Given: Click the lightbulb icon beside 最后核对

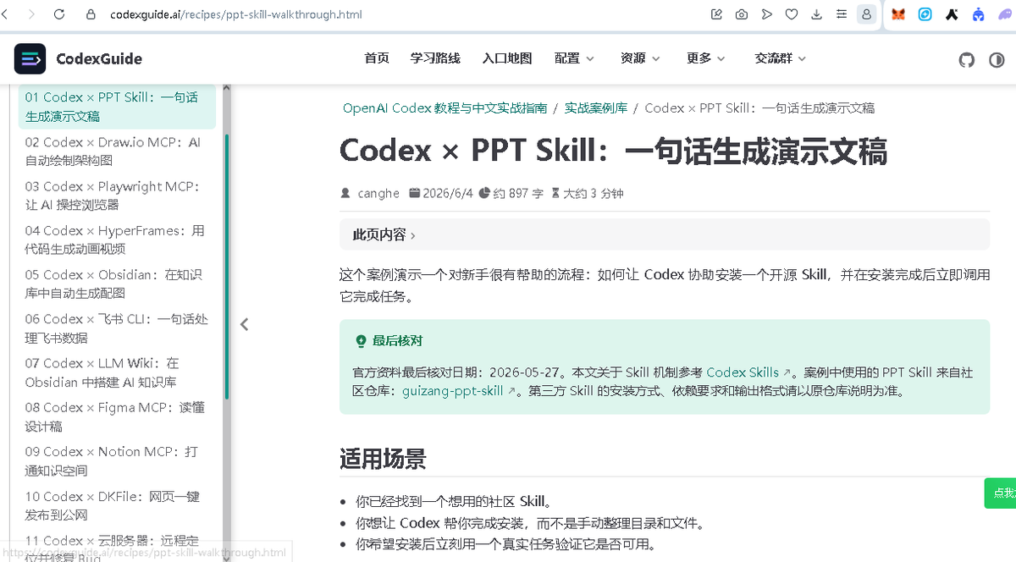Looking at the screenshot, I should pyautogui.click(x=362, y=341).
